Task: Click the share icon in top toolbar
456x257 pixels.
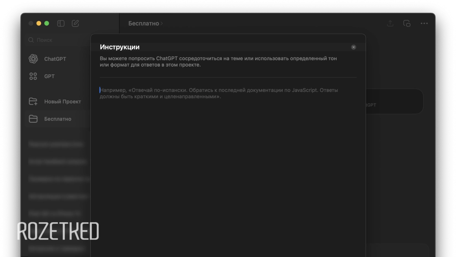Action: (x=390, y=23)
